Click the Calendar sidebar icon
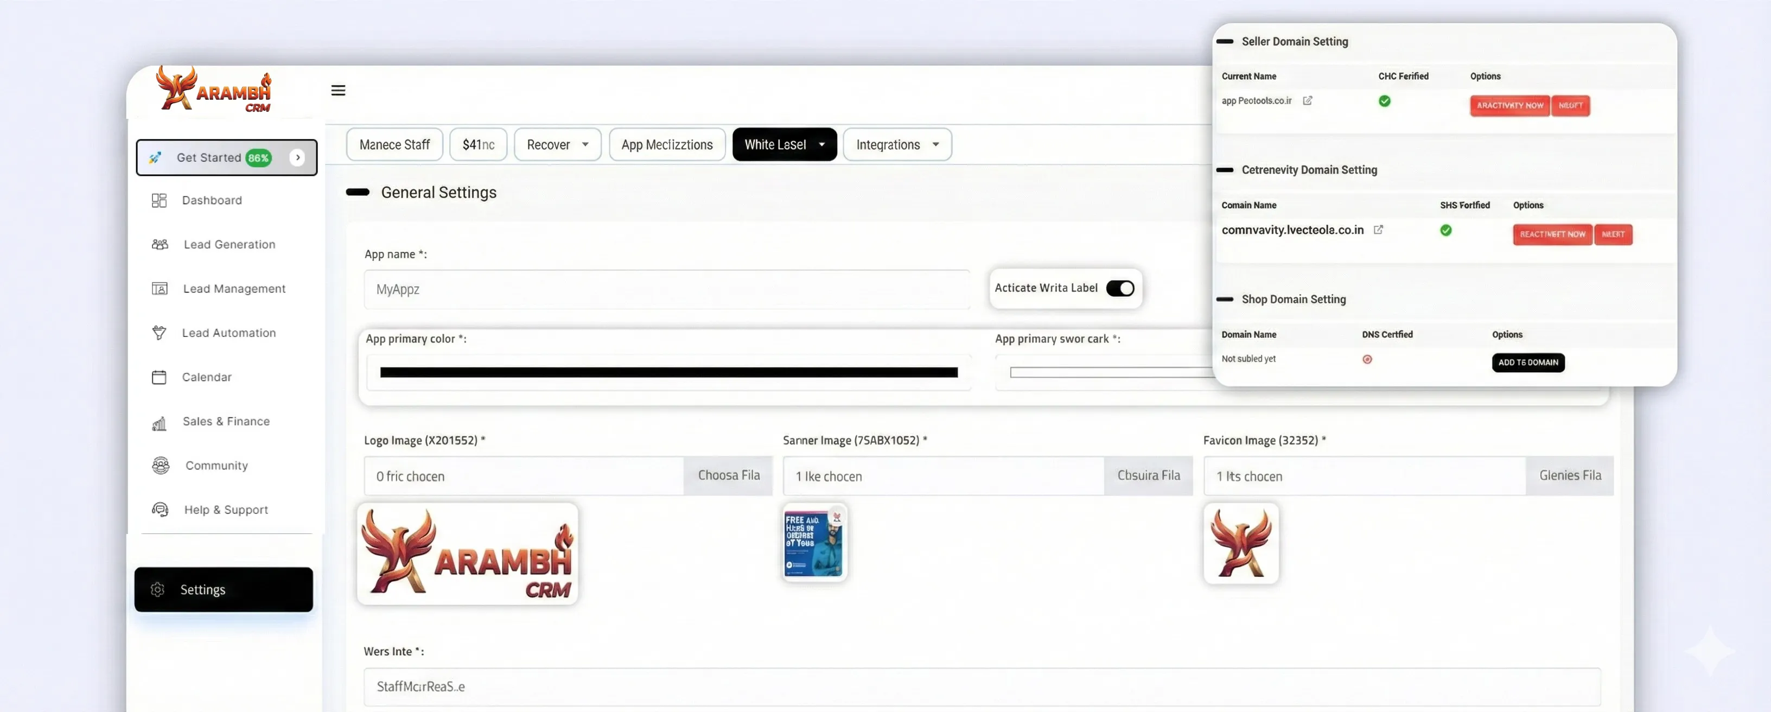 [159, 377]
